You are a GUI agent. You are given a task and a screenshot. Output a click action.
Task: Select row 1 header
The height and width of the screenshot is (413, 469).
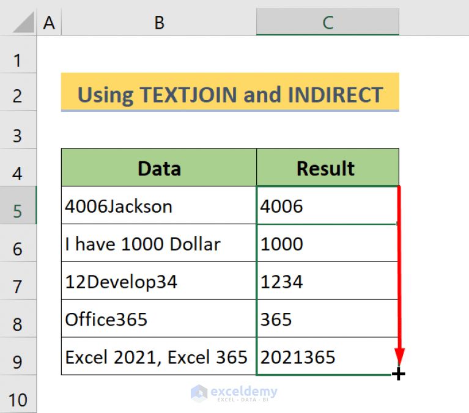point(18,54)
